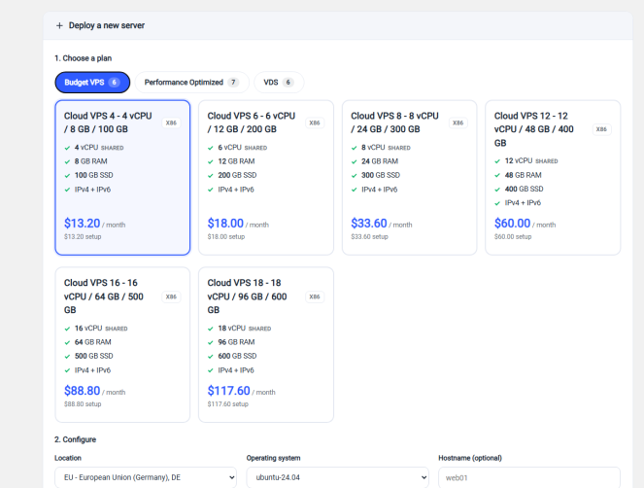Screen dimensions: 644x488
Task: Pick the Cloud VPS 8 plan card
Action: pos(410,178)
